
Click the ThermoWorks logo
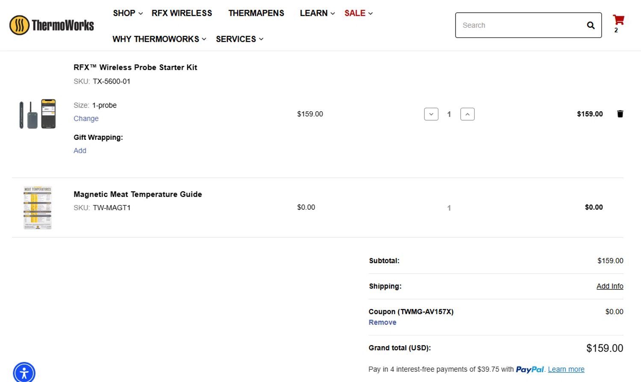pos(52,25)
